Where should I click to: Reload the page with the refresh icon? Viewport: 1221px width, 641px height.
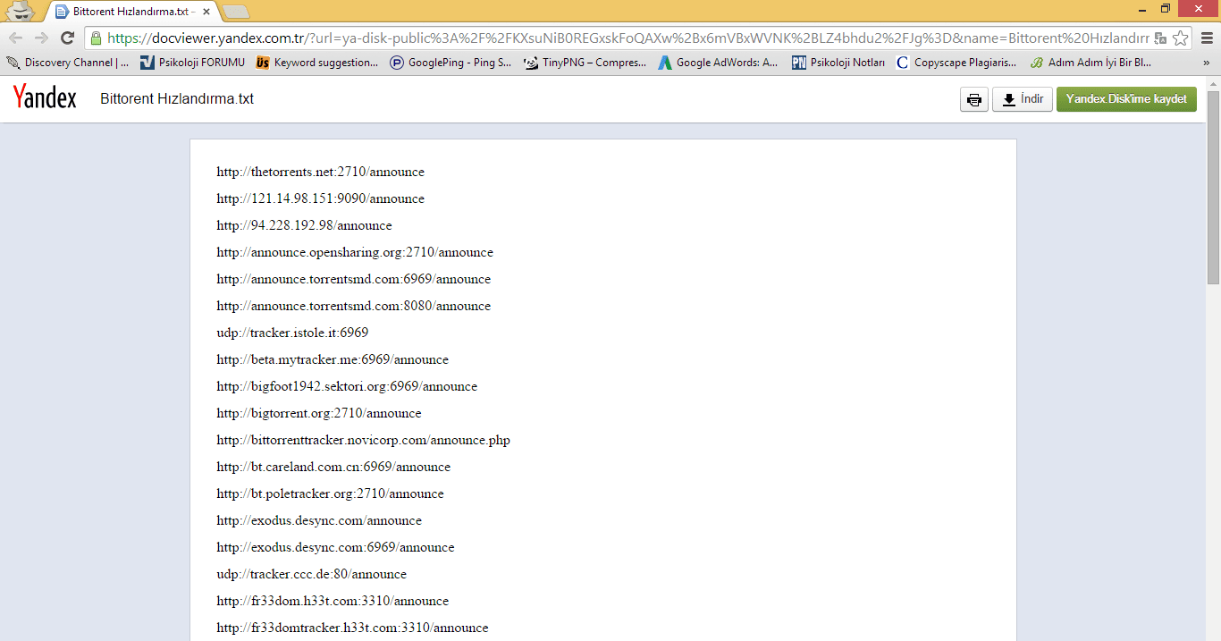[67, 38]
